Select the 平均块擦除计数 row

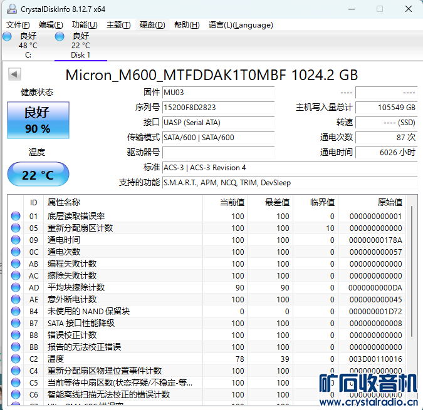click(x=206, y=287)
